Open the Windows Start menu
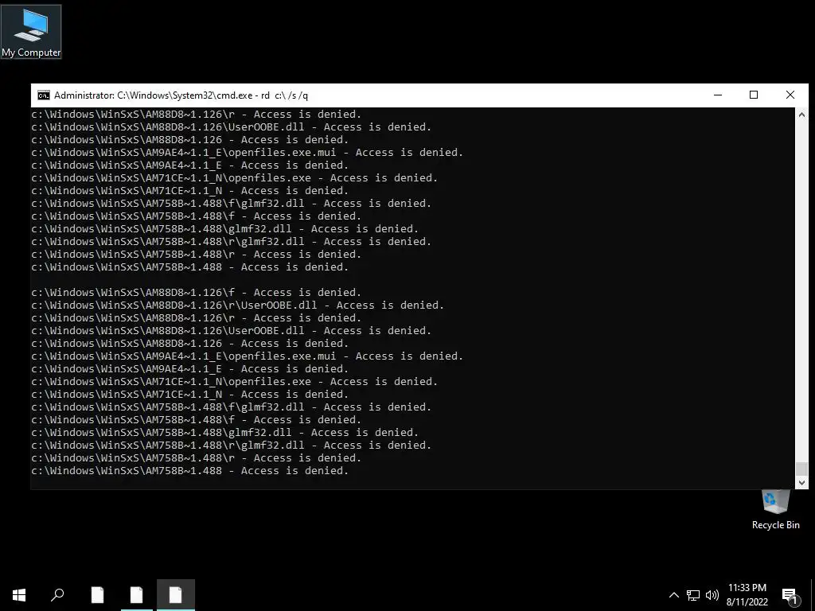This screenshot has width=815, height=611. [19, 595]
